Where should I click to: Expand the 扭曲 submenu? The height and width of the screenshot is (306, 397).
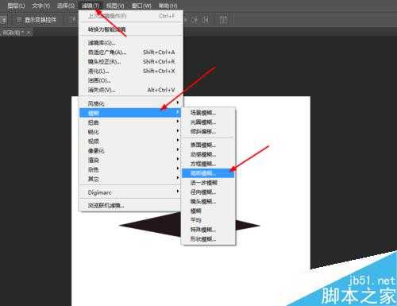coord(130,122)
